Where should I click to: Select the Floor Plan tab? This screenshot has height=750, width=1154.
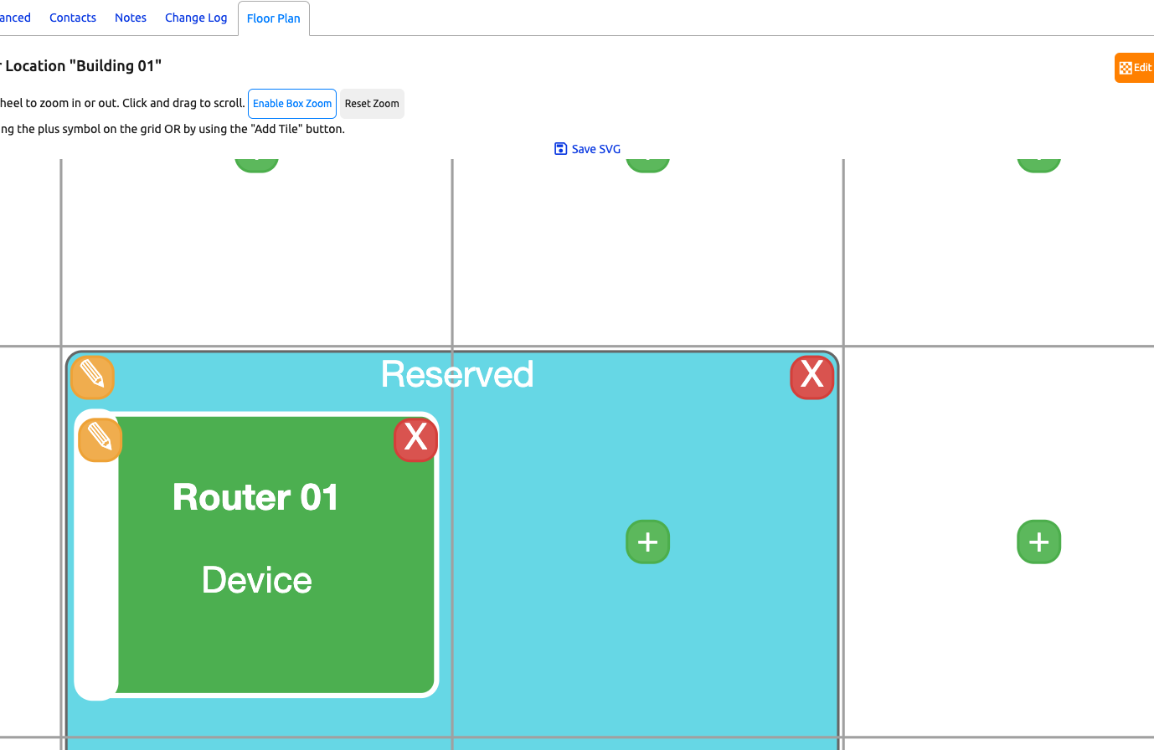pyautogui.click(x=274, y=18)
